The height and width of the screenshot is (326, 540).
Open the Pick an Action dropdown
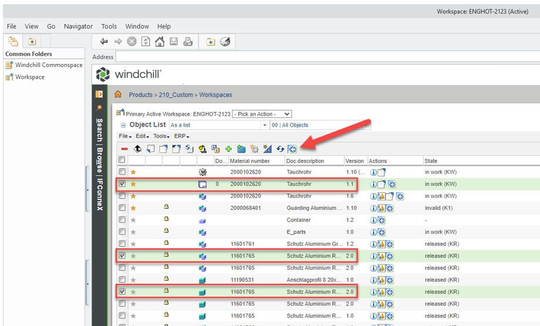pos(262,114)
